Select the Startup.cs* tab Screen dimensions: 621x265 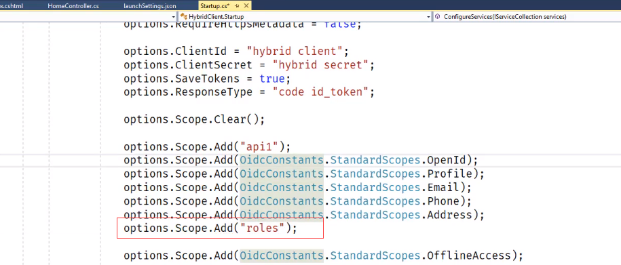pos(215,6)
